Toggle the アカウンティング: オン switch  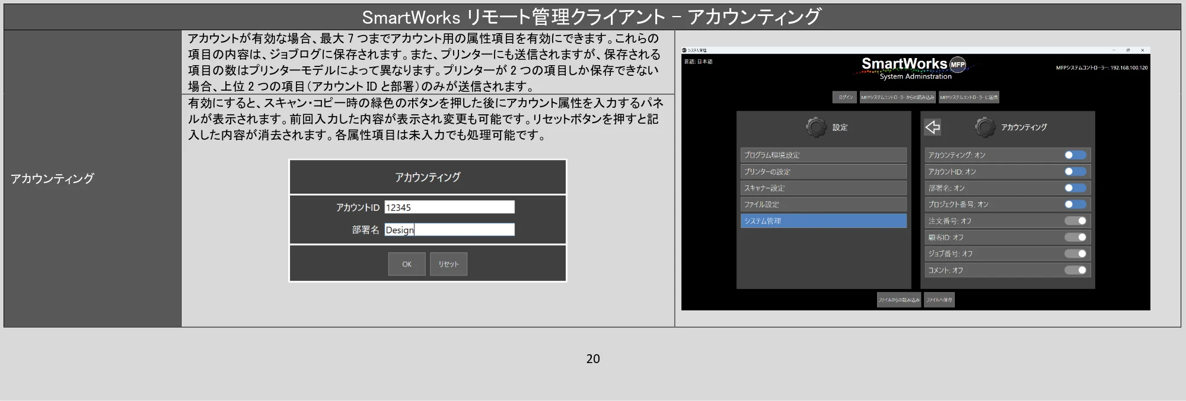pos(1075,155)
